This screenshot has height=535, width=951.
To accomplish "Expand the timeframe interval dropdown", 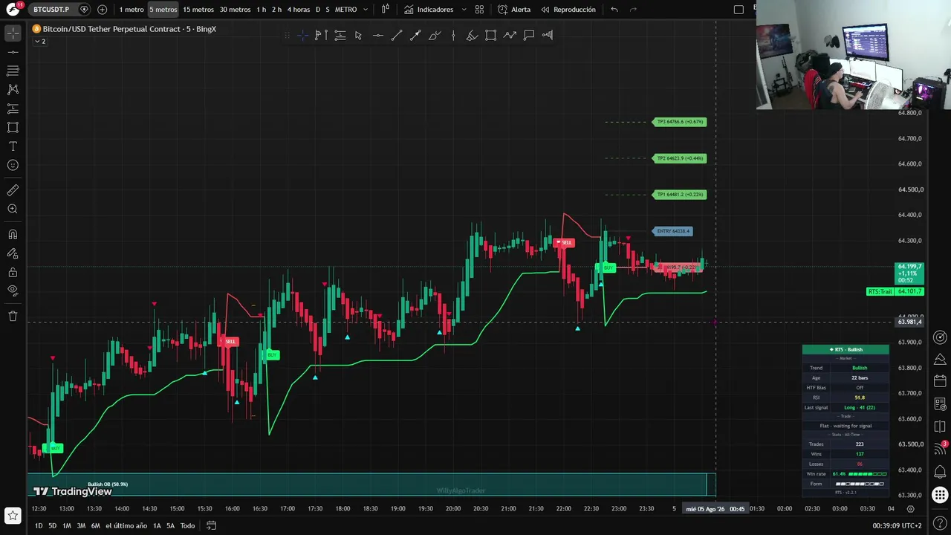I will 366,10.
